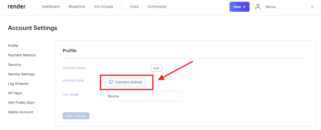Go to Service Settings section
This screenshot has width=321, height=130.
point(21,74)
